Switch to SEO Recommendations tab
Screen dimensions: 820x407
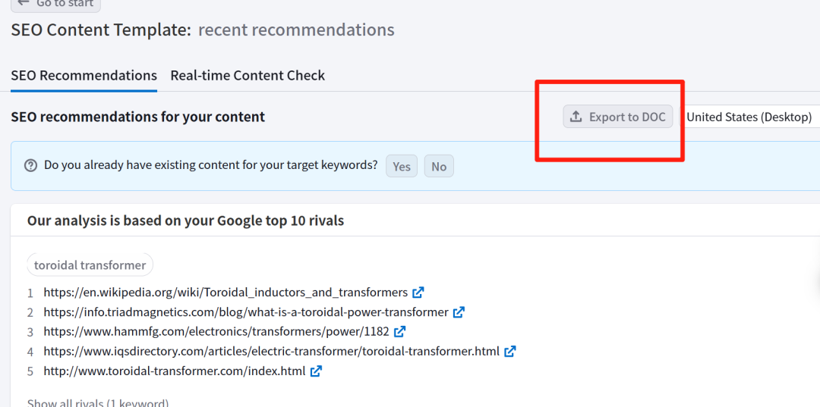point(84,76)
